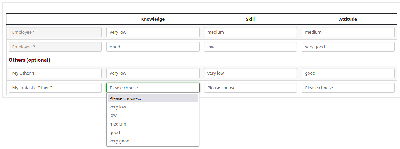
Task: Click the disabled Employee 1 name field
Action: [x=55, y=32]
